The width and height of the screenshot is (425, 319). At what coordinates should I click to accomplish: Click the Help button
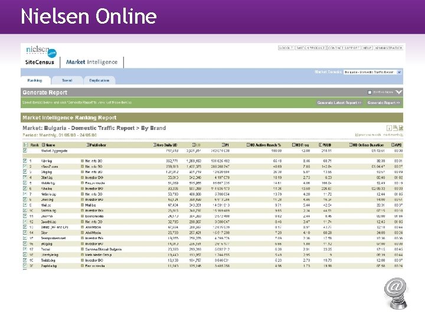point(367,48)
